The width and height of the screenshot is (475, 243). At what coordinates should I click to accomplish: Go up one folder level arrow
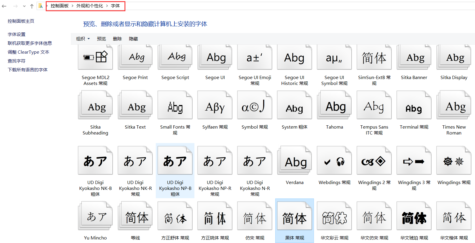pyautogui.click(x=32, y=6)
